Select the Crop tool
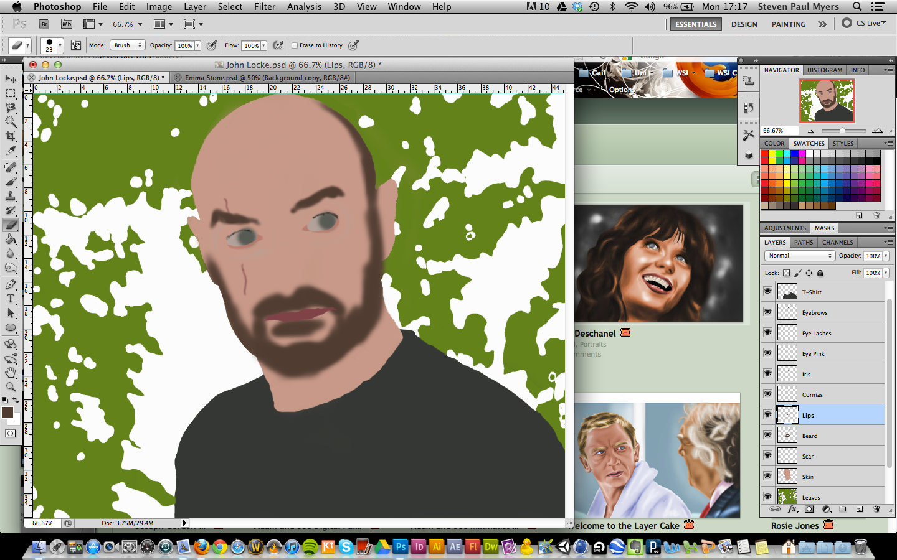The width and height of the screenshot is (897, 560). click(x=11, y=136)
